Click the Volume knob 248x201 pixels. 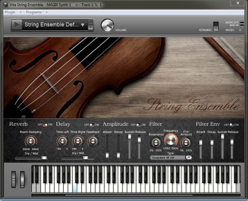[107, 25]
